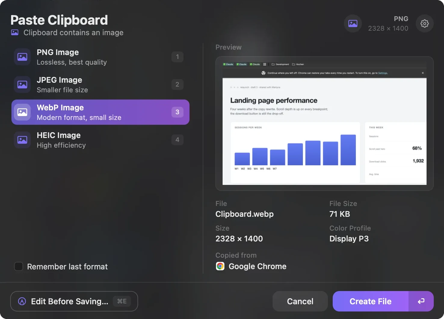This screenshot has height=319, width=444.
Task: Click the shortcut badge 2 for JPEG
Action: (x=177, y=84)
